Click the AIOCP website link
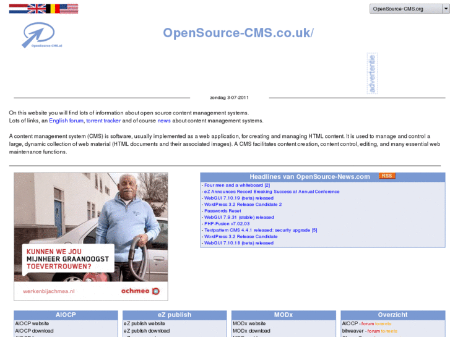Screen dimensions: 450x337 [x=32, y=323]
